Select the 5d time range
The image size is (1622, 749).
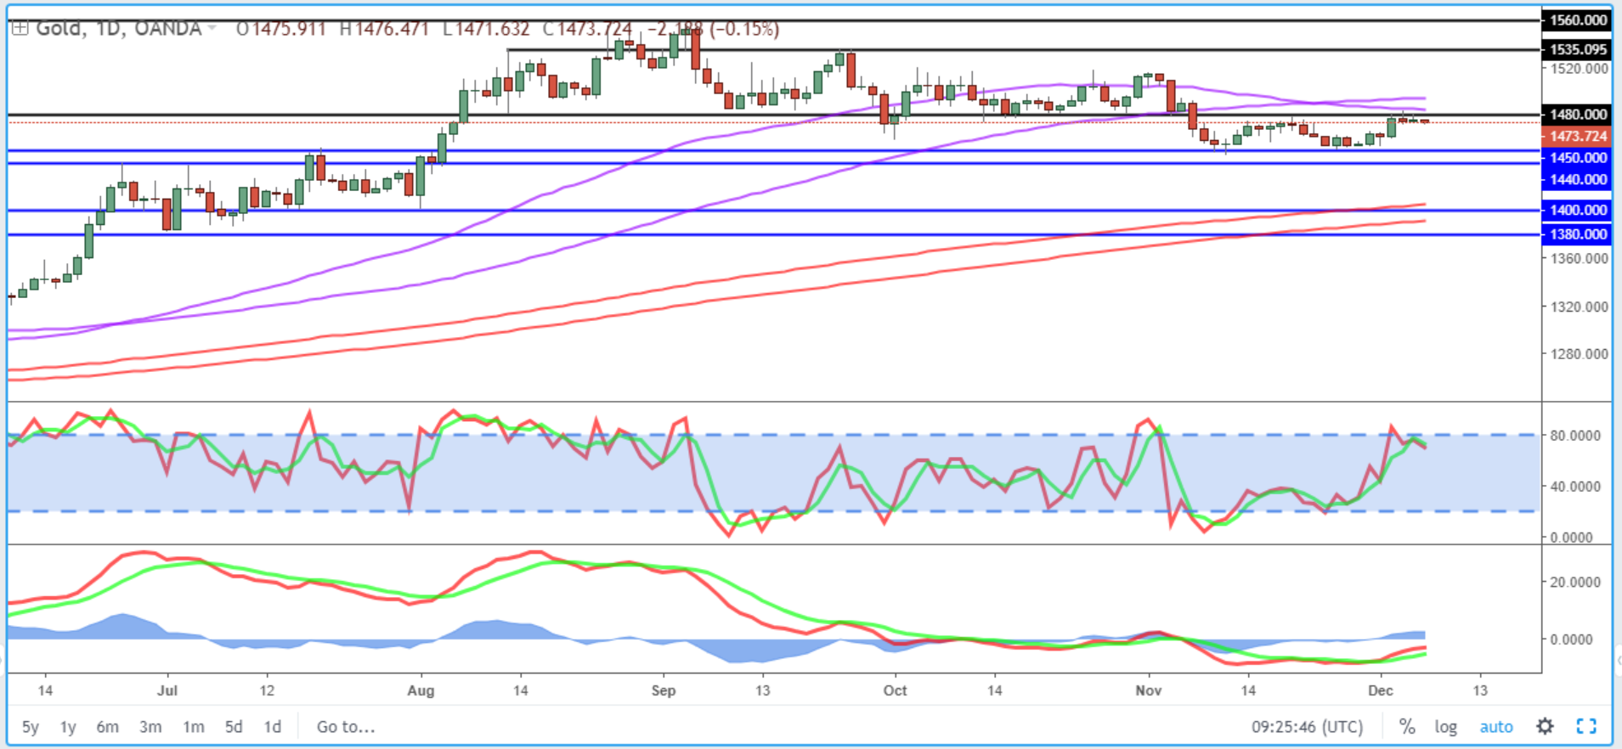[234, 727]
